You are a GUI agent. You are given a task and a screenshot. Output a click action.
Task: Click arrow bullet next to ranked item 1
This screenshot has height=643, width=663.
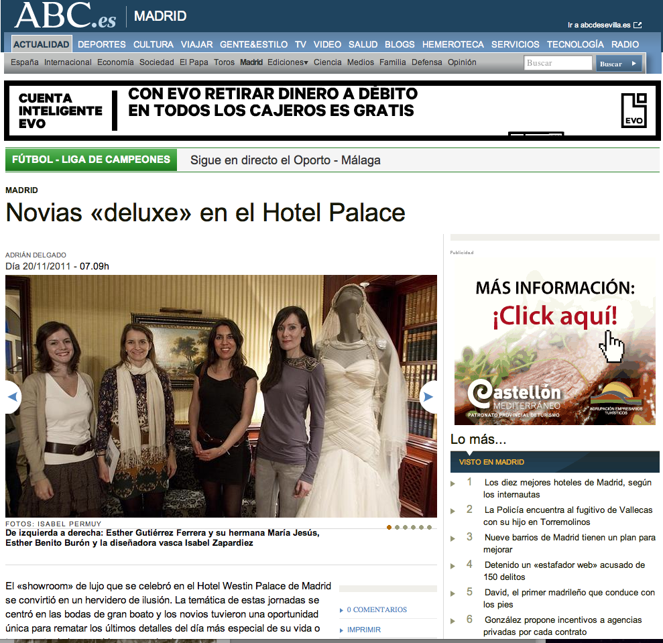pyautogui.click(x=453, y=483)
